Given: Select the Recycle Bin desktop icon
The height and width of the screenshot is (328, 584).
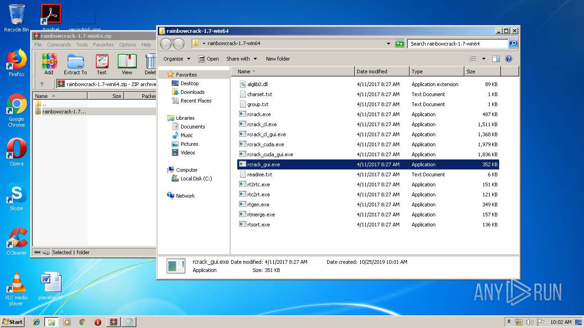Looking at the screenshot, I should click(16, 18).
